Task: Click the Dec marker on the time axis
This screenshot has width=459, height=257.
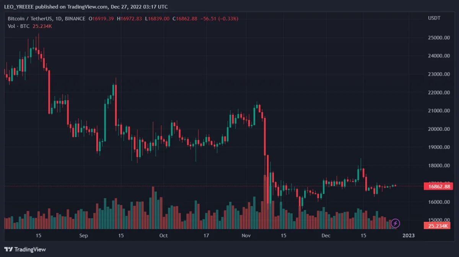Action: click(326, 236)
